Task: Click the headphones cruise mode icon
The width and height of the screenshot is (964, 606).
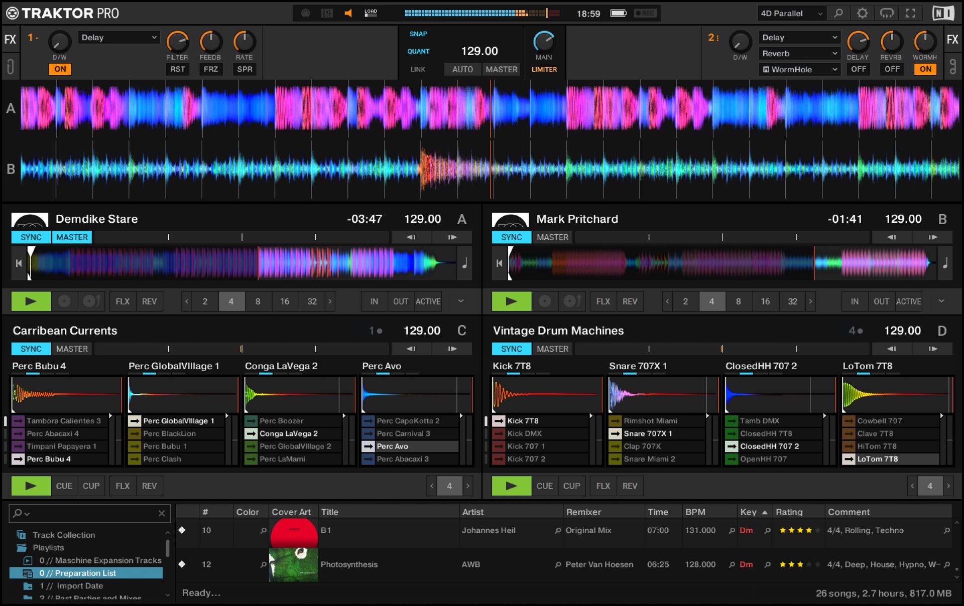Action: (x=887, y=14)
